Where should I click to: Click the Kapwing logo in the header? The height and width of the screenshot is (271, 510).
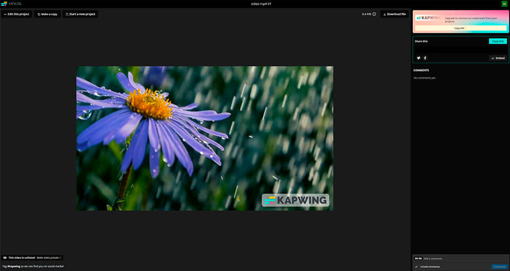point(11,4)
